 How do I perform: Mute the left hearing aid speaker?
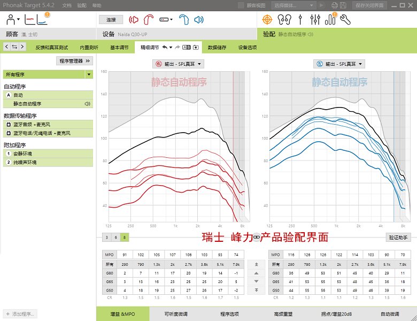(198, 20)
